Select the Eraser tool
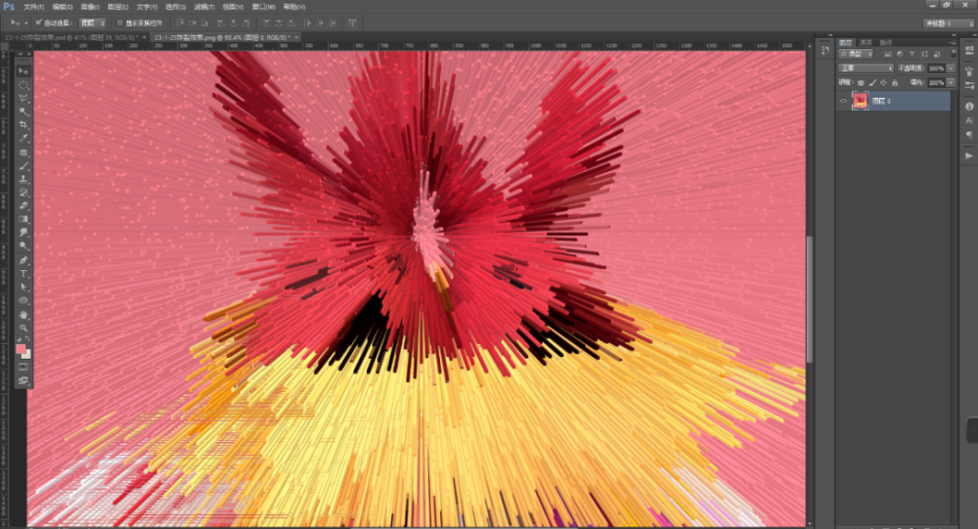The height and width of the screenshot is (529, 978). pos(23,206)
